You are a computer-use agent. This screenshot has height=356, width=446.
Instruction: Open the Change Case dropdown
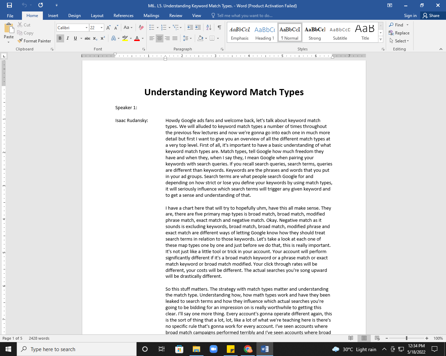pos(128,28)
